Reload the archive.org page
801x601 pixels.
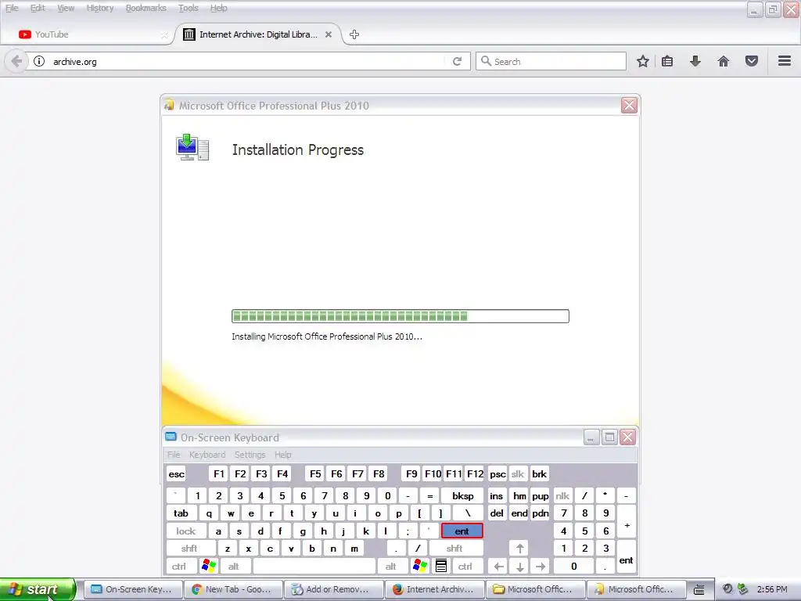(x=457, y=61)
